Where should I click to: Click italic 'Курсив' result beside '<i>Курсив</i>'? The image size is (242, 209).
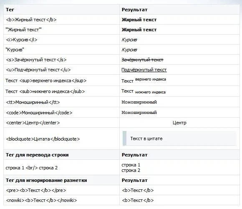coord(129,40)
